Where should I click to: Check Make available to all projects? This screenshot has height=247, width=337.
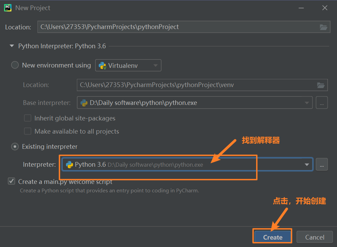click(28, 131)
